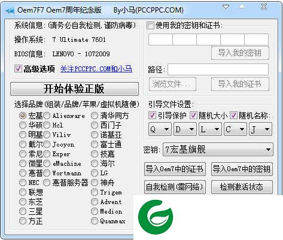This screenshot has width=283, height=240.
Task: Open the C letter dropdown
Action: point(235,129)
